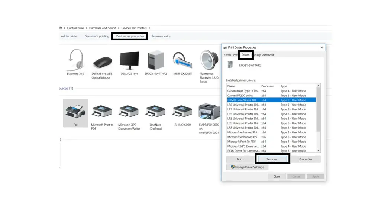
Task: Click See what's printing
Action: click(97, 36)
